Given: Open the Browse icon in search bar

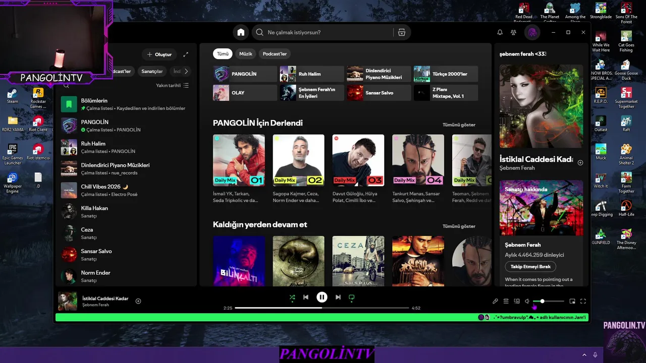Looking at the screenshot, I should (x=402, y=32).
